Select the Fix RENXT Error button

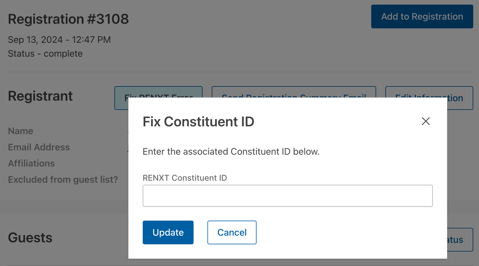pyautogui.click(x=158, y=92)
